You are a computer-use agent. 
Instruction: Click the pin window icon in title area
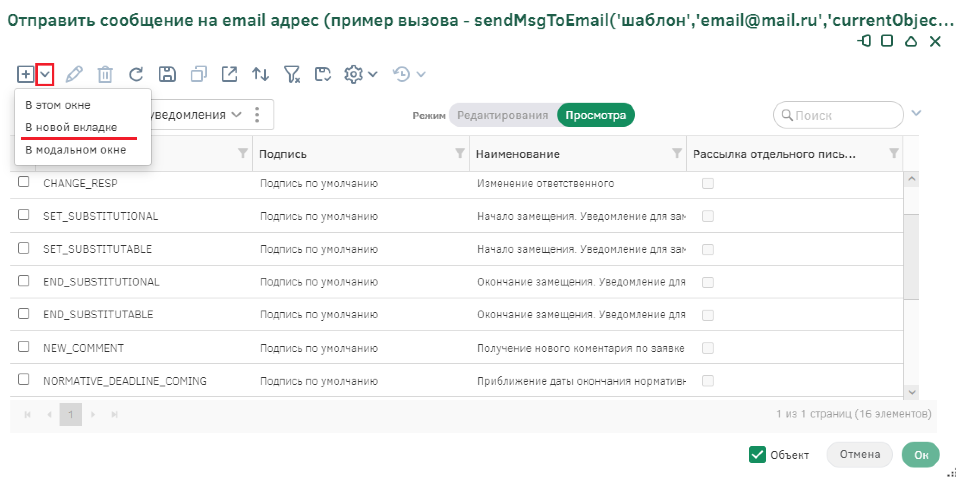point(864,41)
